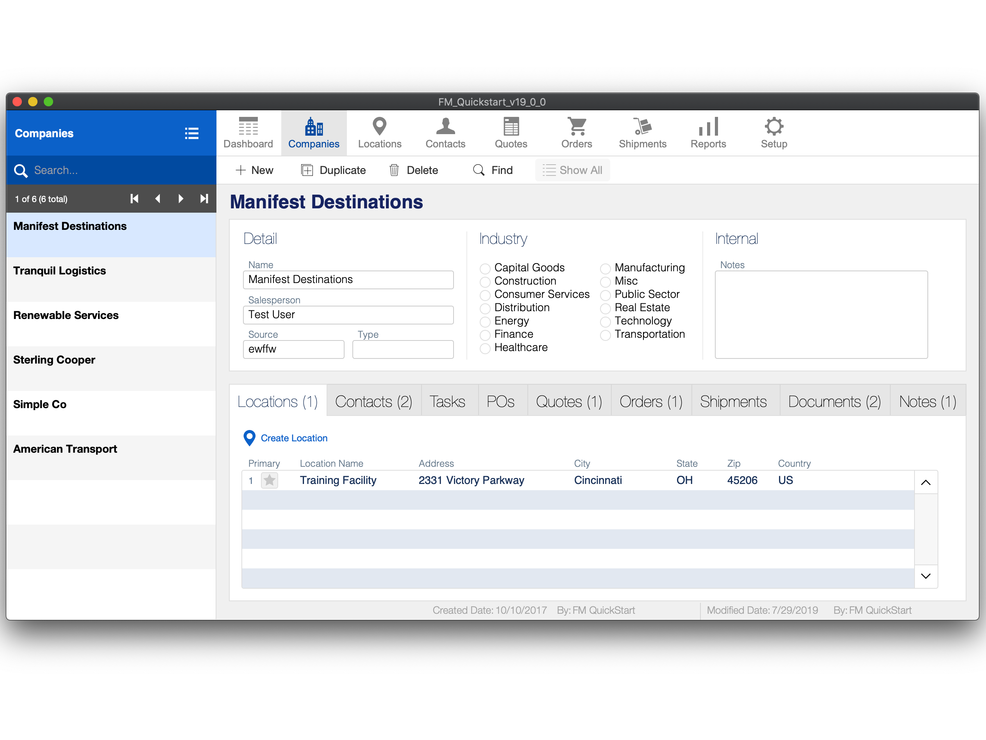The image size is (986, 740).
Task: Go to next record arrow
Action: [x=180, y=199]
